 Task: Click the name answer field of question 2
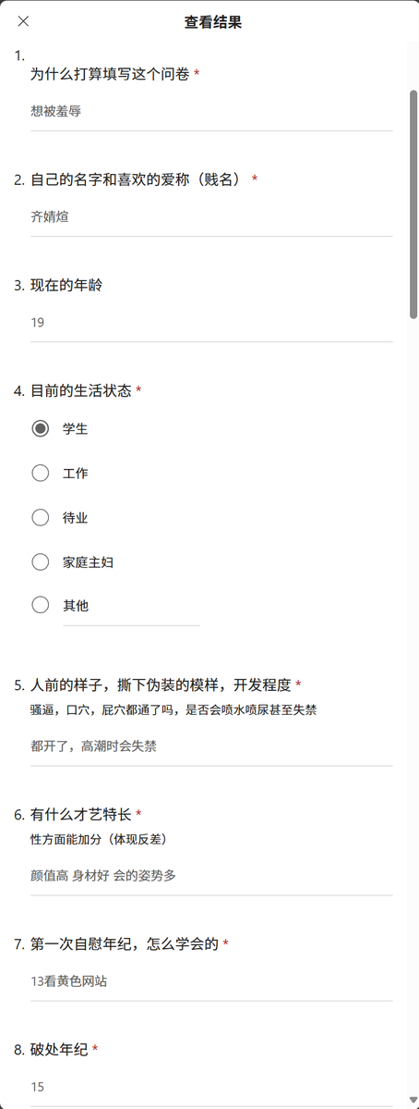click(x=211, y=218)
